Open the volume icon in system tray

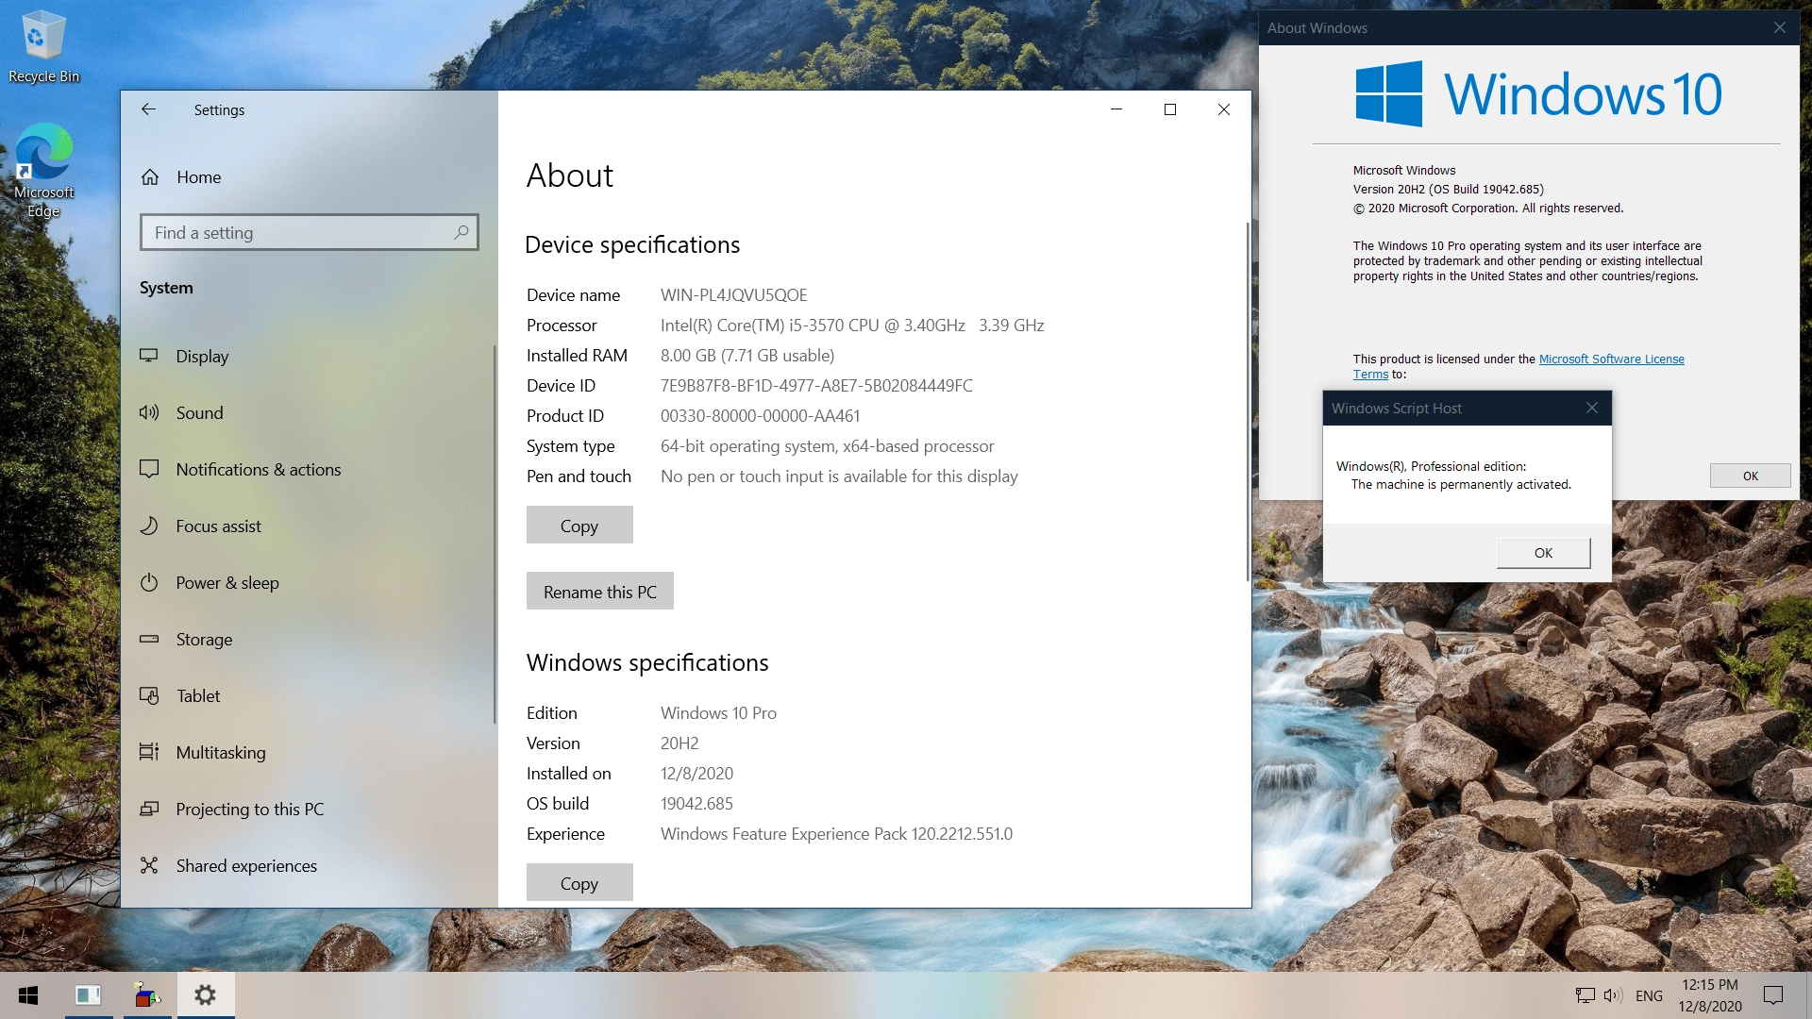1613,995
